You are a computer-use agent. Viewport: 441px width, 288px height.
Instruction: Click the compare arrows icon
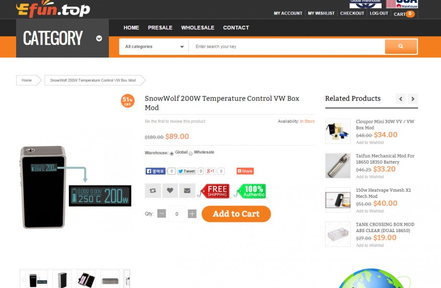pos(153,190)
